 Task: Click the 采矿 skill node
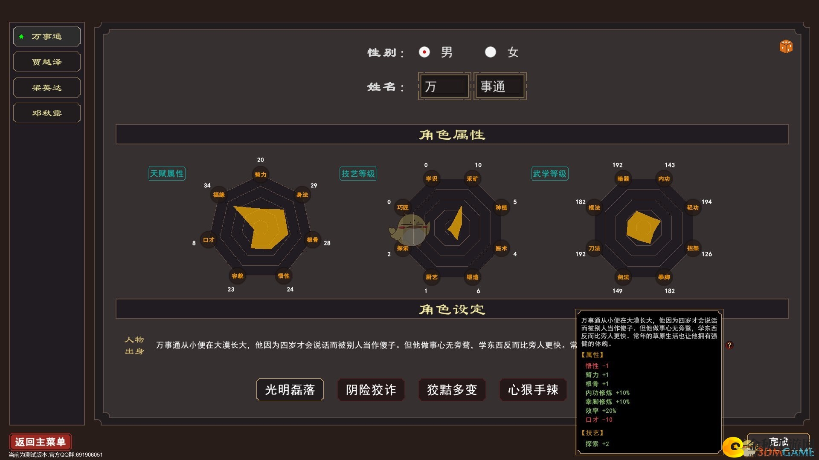click(473, 179)
